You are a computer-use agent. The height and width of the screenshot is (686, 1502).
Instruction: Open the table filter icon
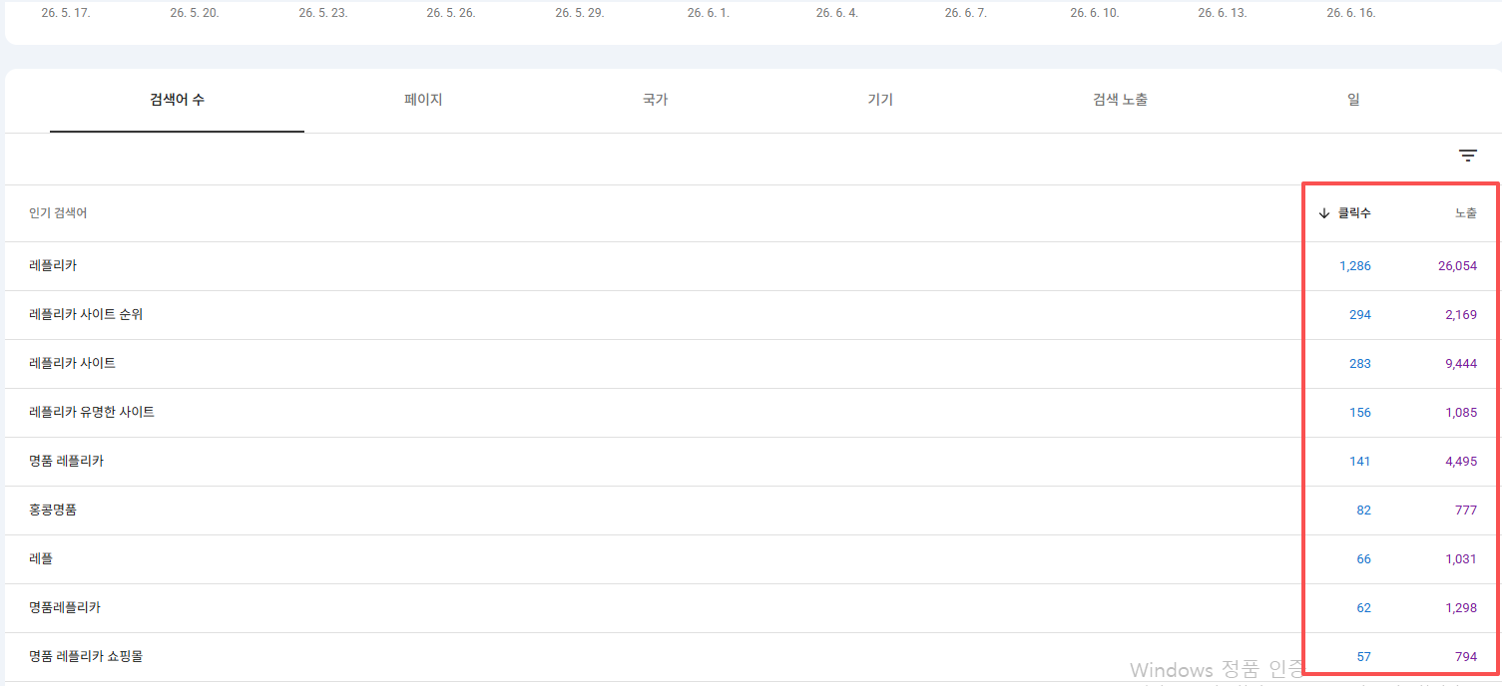click(x=1467, y=156)
